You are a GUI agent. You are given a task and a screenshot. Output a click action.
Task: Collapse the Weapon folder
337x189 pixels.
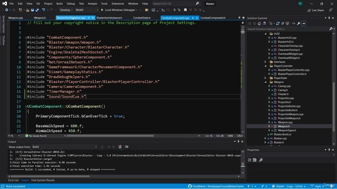pos(265,82)
